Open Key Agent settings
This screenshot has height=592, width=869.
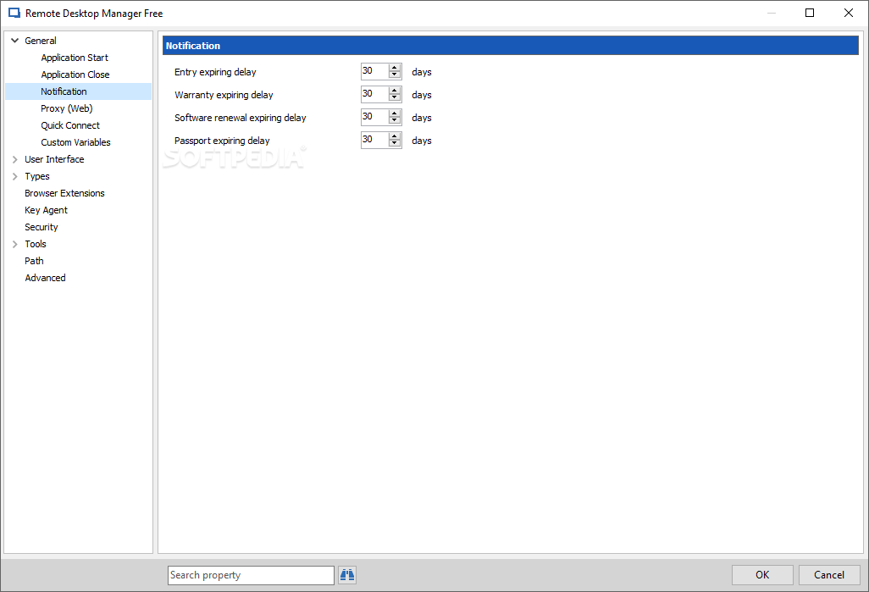(x=46, y=210)
